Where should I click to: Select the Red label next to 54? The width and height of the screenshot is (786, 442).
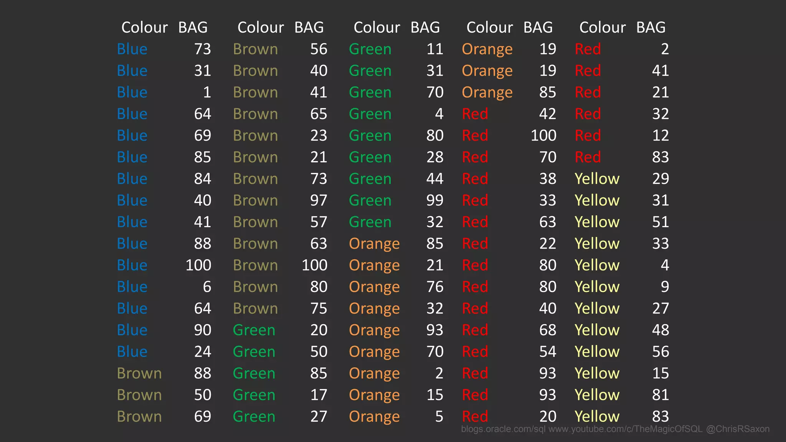click(x=475, y=352)
